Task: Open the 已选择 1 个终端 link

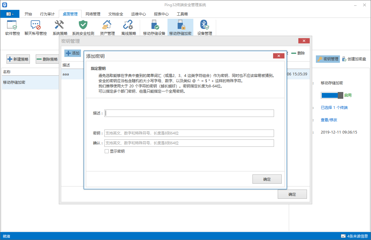Action: 334,108
